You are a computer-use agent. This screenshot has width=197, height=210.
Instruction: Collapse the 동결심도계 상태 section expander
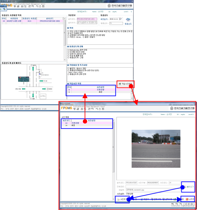68,46
